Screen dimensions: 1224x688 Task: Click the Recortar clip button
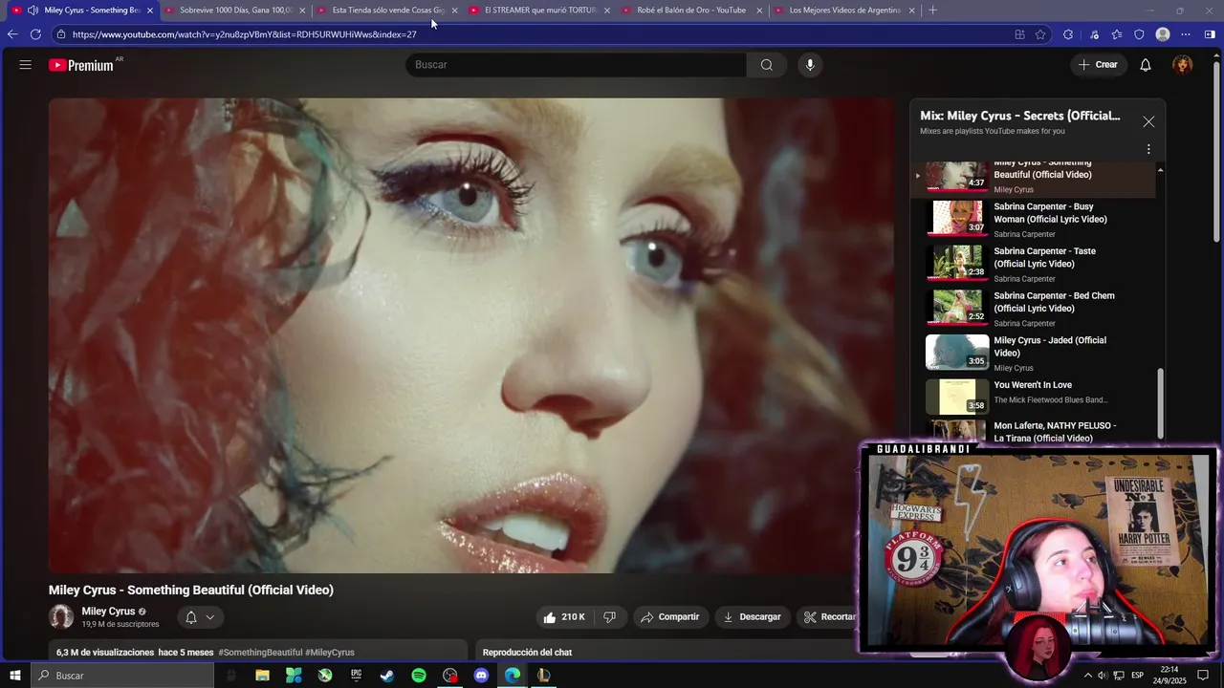click(829, 617)
